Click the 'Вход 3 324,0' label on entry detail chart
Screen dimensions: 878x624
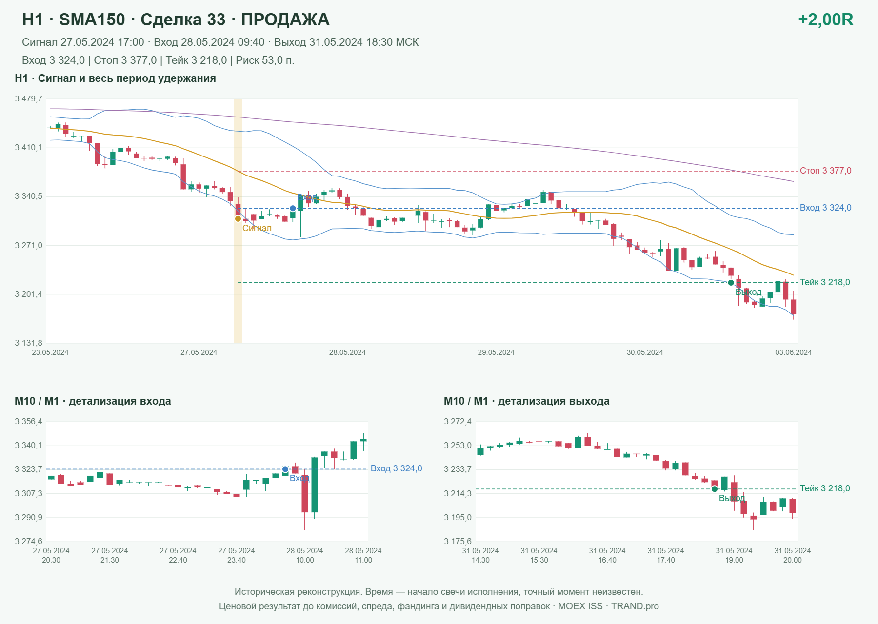tap(396, 468)
